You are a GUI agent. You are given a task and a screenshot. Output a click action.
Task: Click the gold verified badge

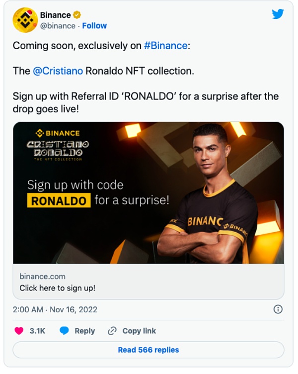point(77,15)
